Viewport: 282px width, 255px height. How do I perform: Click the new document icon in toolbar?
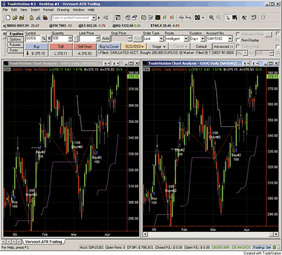pyautogui.click(x=8, y=18)
